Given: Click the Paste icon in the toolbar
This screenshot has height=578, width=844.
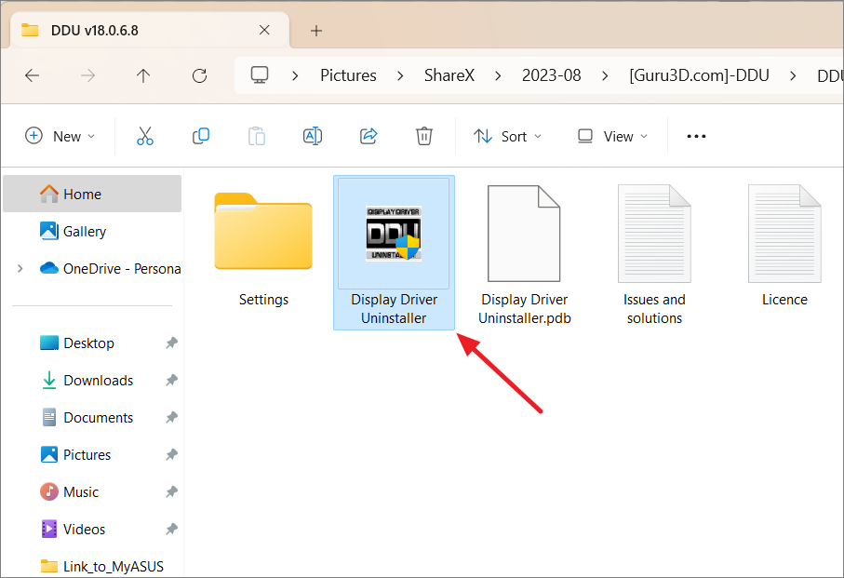Looking at the screenshot, I should [x=256, y=136].
